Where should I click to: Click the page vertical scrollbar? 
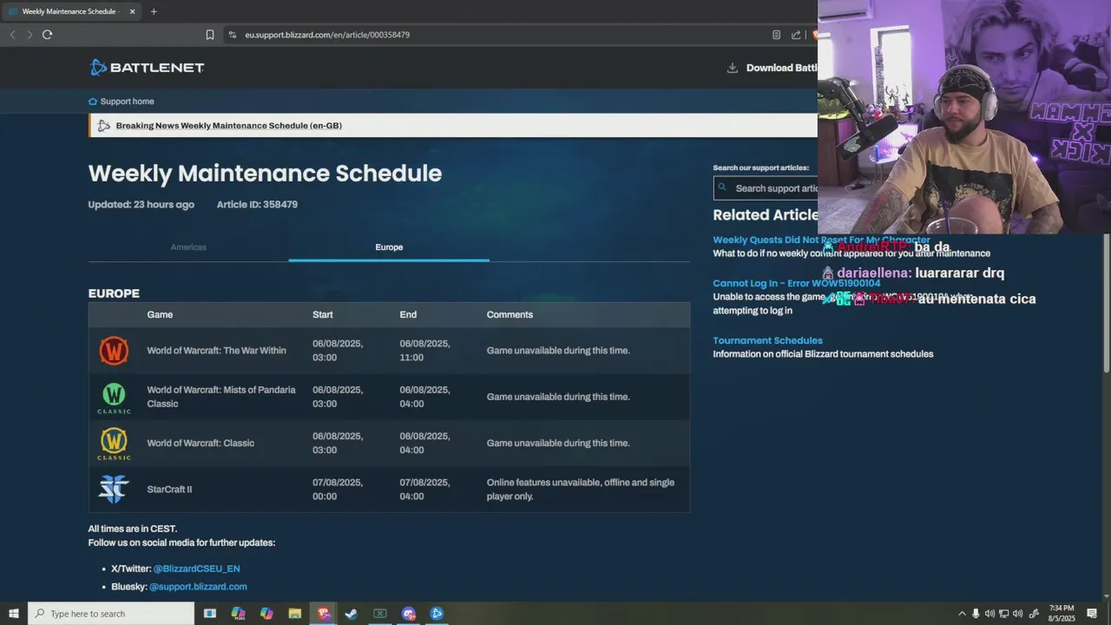tap(1107, 304)
